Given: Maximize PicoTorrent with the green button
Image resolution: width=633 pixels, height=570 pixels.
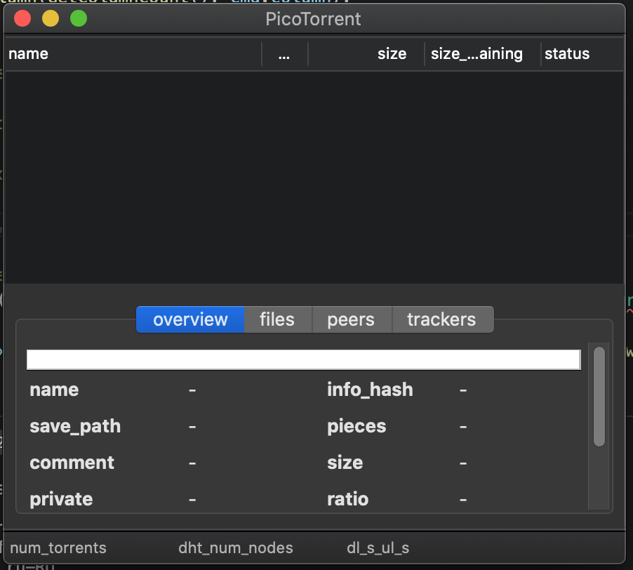Looking at the screenshot, I should [79, 18].
